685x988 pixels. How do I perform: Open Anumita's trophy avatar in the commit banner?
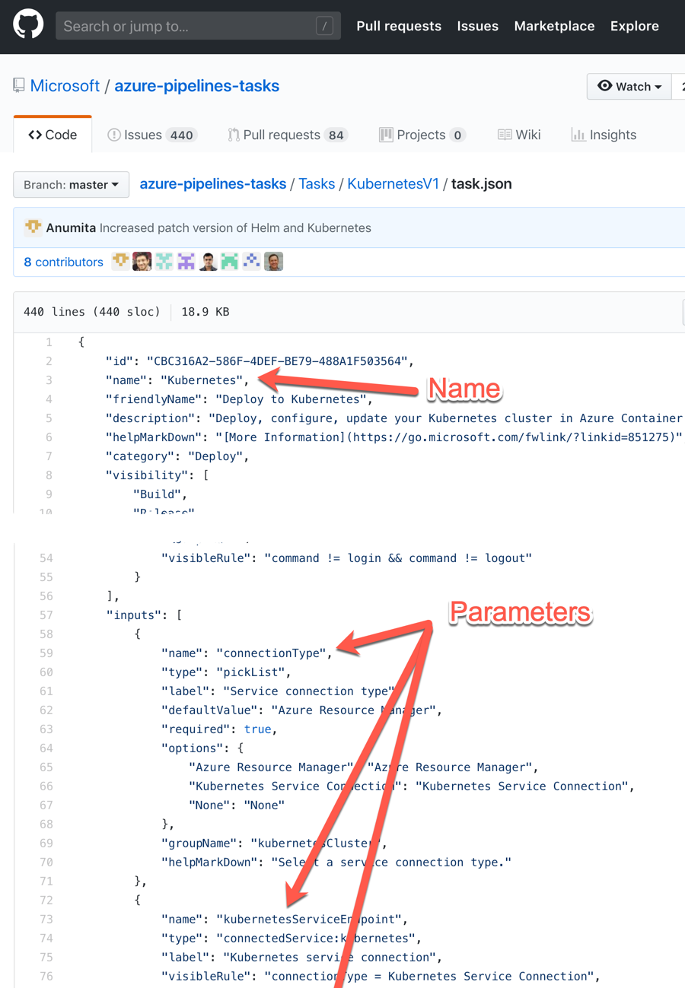pyautogui.click(x=33, y=227)
